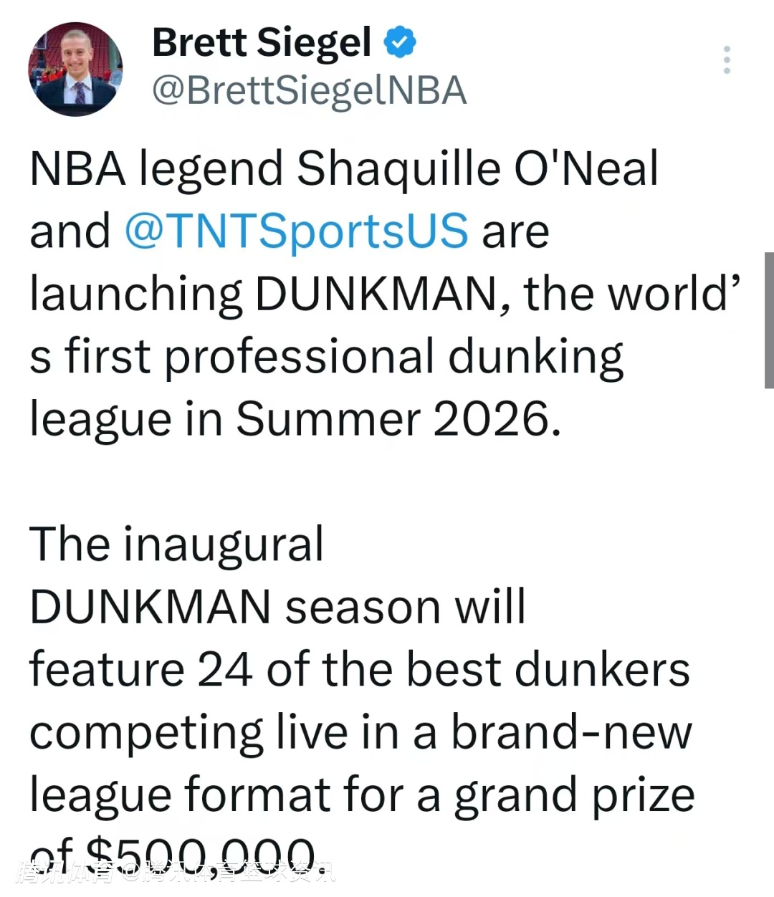
Task: Click the blue verified badge icon
Action: click(400, 42)
